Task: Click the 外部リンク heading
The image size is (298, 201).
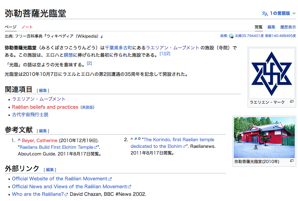Action: coord(22,169)
